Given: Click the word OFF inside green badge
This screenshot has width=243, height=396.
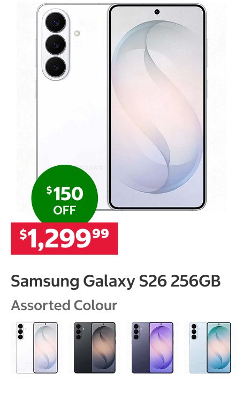Looking at the screenshot, I should [x=64, y=210].
